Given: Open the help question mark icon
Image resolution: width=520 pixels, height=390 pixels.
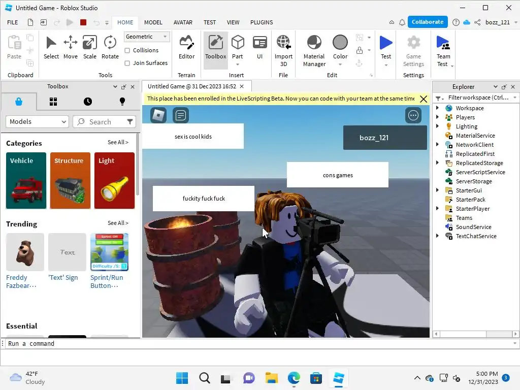Looking at the screenshot, I should pyautogui.click(x=456, y=22).
